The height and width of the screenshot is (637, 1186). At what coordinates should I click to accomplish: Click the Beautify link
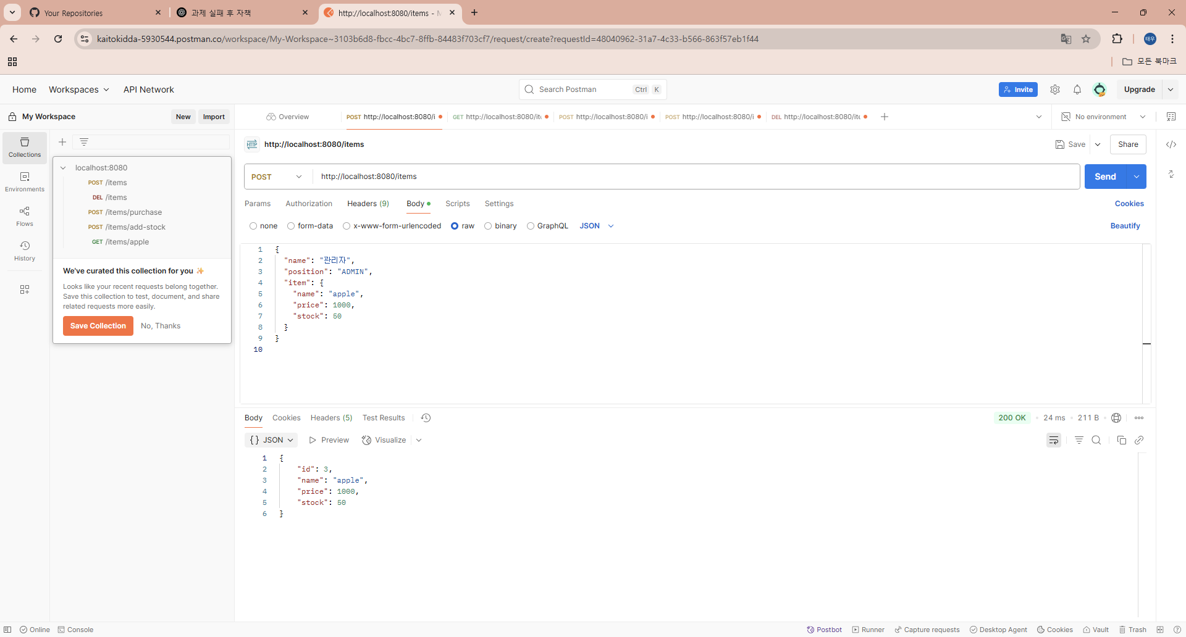coord(1125,226)
